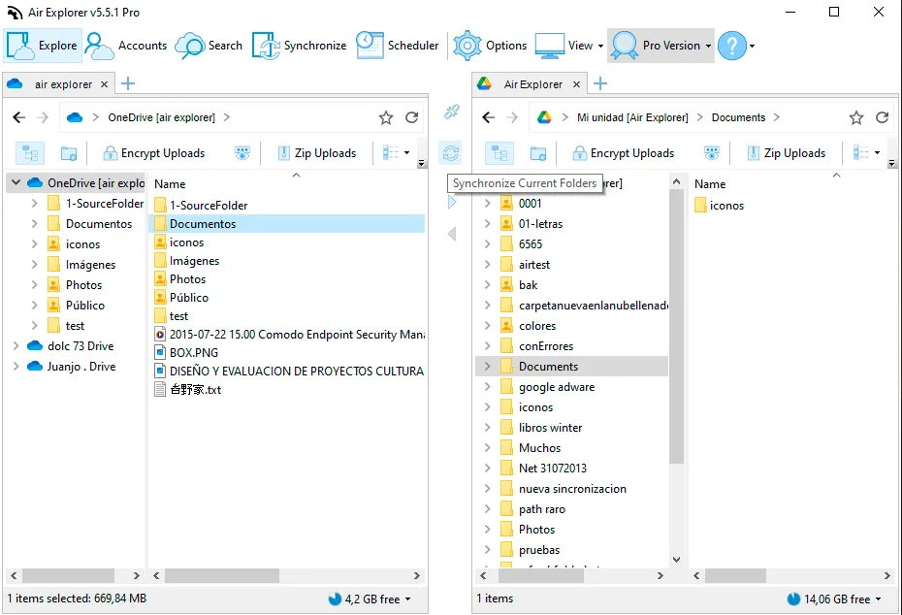Click OneDrive [air explorer] breadcrumb
The width and height of the screenshot is (902, 615).
[161, 117]
